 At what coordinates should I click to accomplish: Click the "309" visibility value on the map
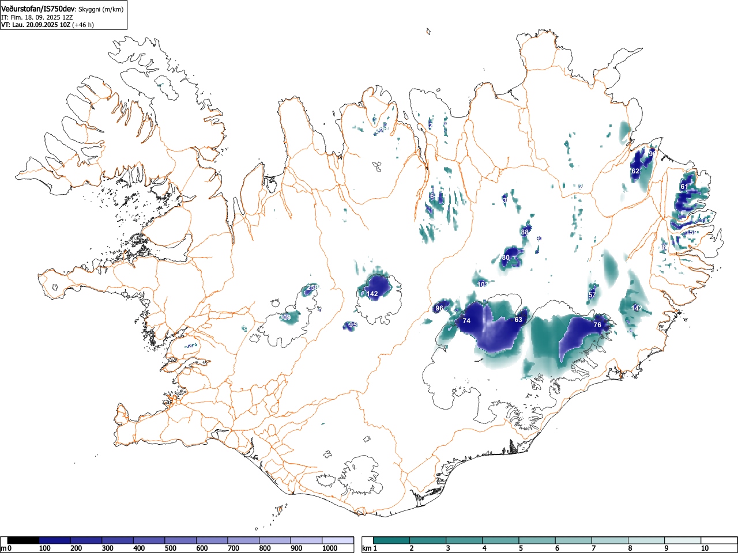[x=285, y=317]
